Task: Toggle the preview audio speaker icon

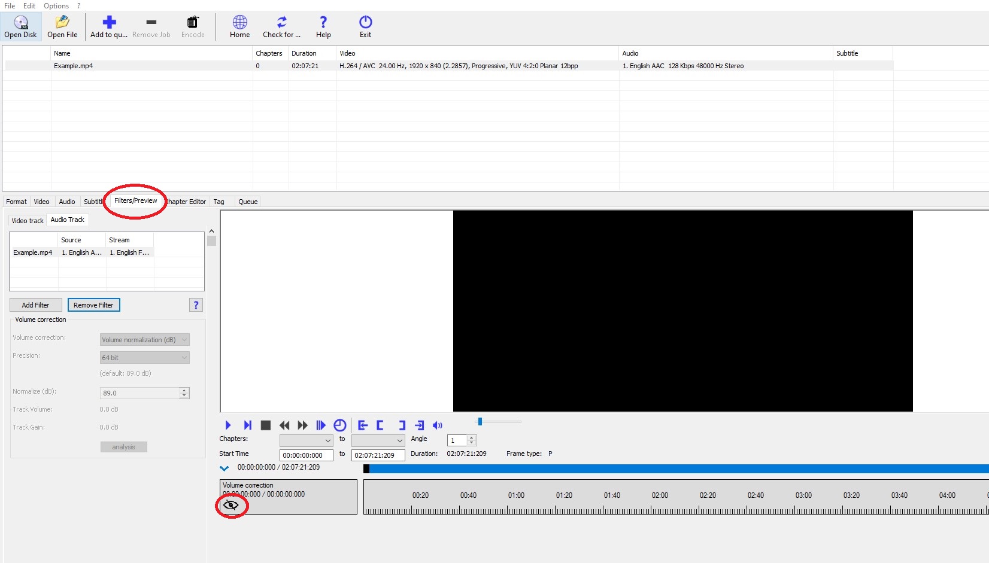Action: (x=438, y=425)
